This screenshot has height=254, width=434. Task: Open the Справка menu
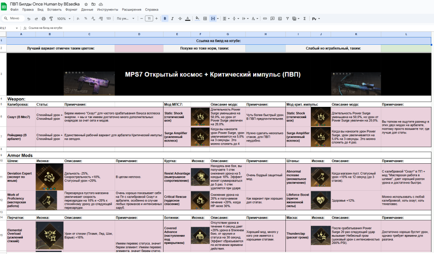click(152, 9)
